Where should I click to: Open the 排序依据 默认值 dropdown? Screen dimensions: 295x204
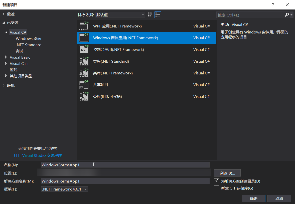(120, 15)
